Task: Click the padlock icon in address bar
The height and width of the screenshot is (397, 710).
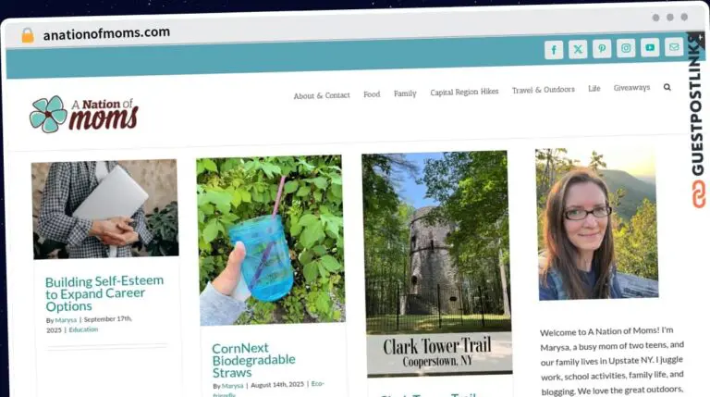Action: pos(27,34)
